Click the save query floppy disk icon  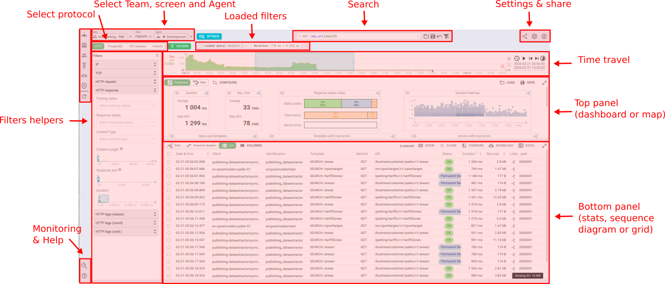pyautogui.click(x=433, y=36)
